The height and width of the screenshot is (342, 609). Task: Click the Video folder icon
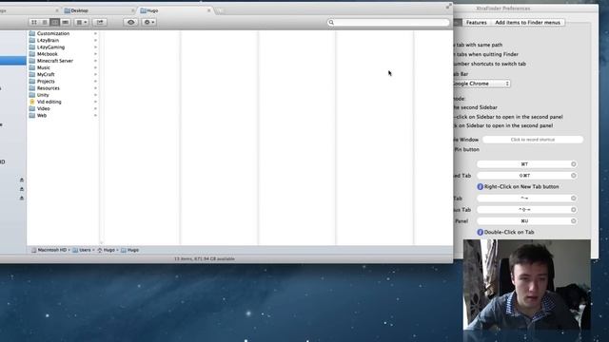coord(32,108)
